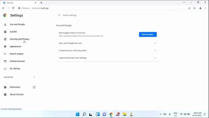
Task: Expand the Advanced section
Action: [19, 77]
